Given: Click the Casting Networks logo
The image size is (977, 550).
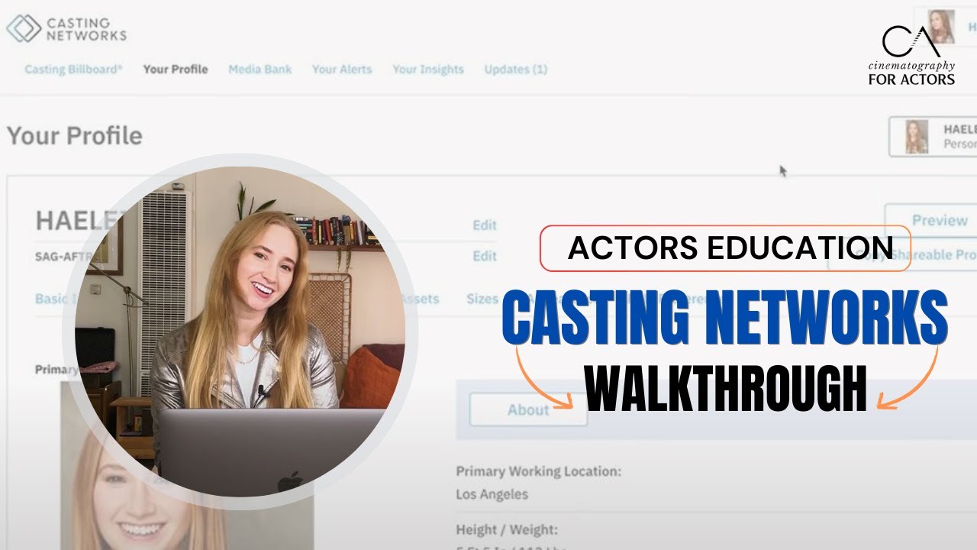Looking at the screenshot, I should click(66, 29).
